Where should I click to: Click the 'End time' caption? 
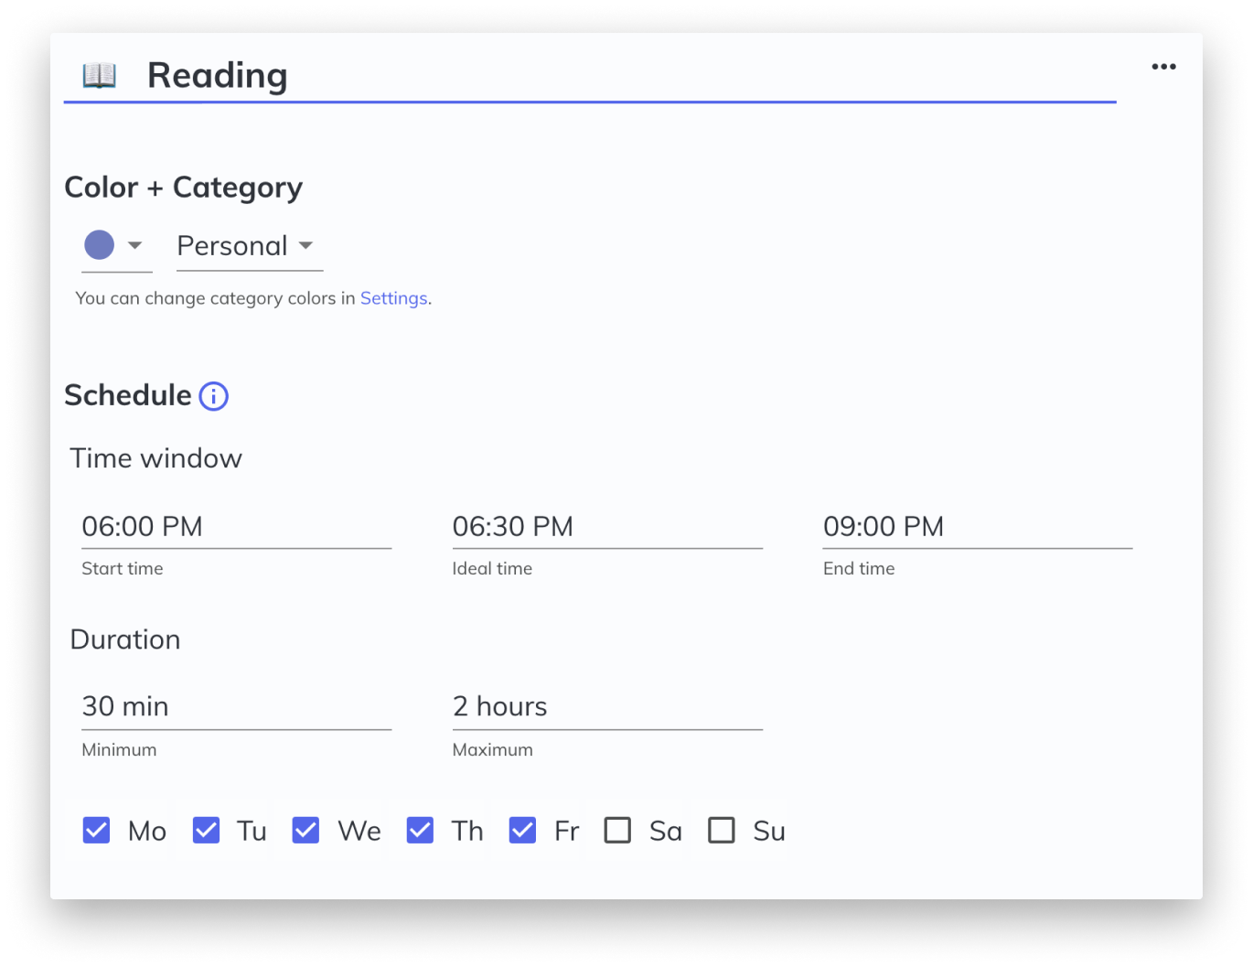pyautogui.click(x=859, y=568)
